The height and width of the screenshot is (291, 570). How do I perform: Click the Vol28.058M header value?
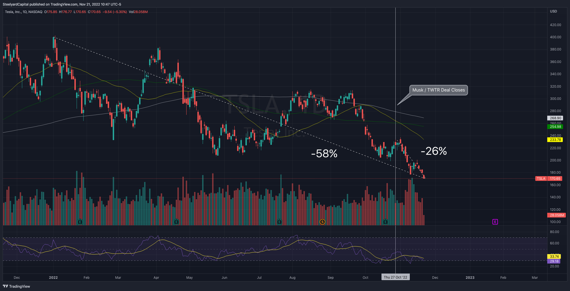138,12
